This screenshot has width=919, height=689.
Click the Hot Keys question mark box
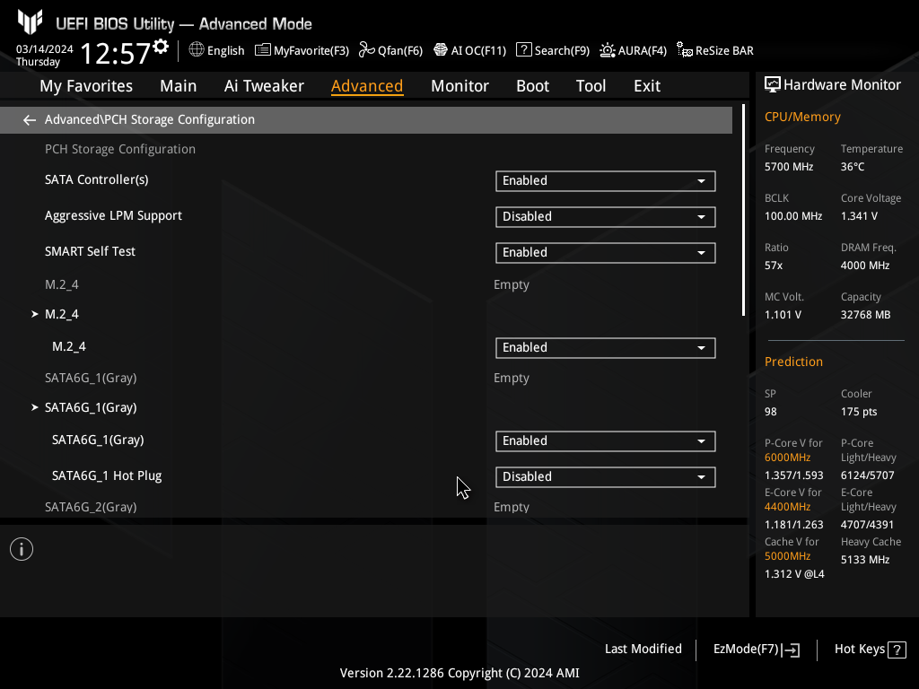(897, 650)
